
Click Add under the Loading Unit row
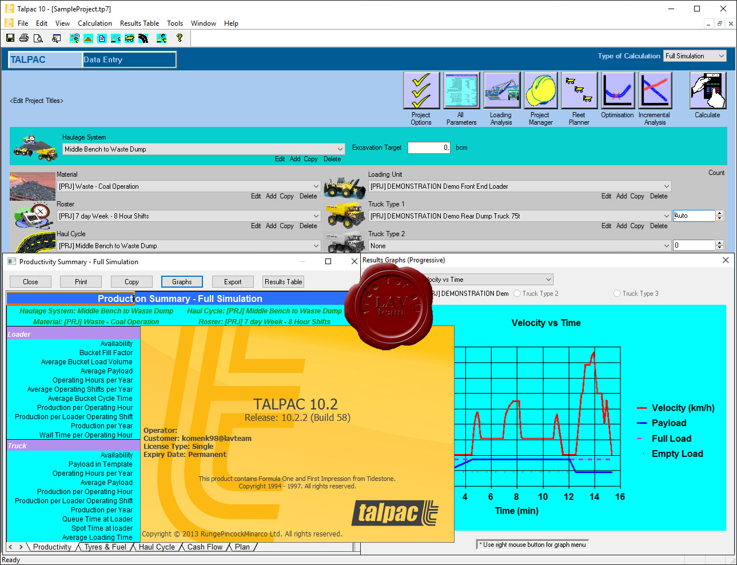(x=622, y=196)
